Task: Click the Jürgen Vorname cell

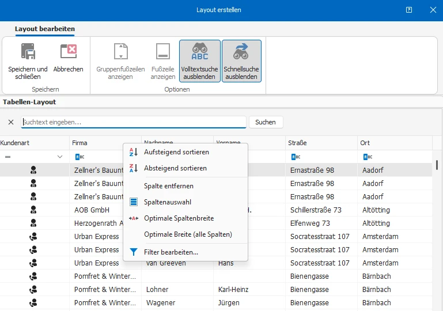Action: point(249,303)
